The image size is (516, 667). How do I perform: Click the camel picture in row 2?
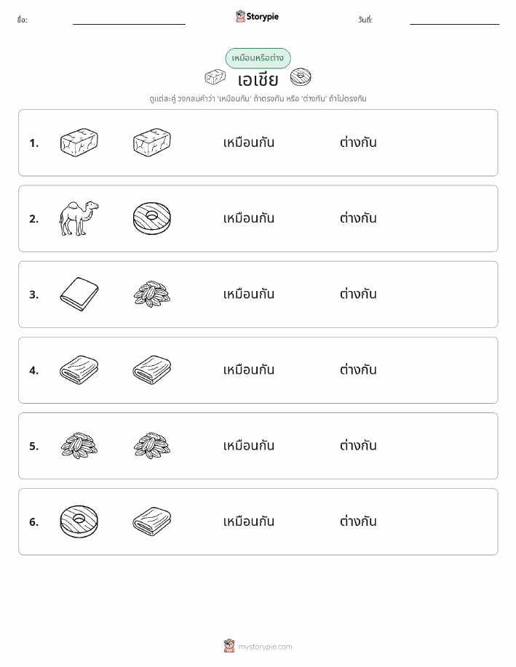click(79, 218)
